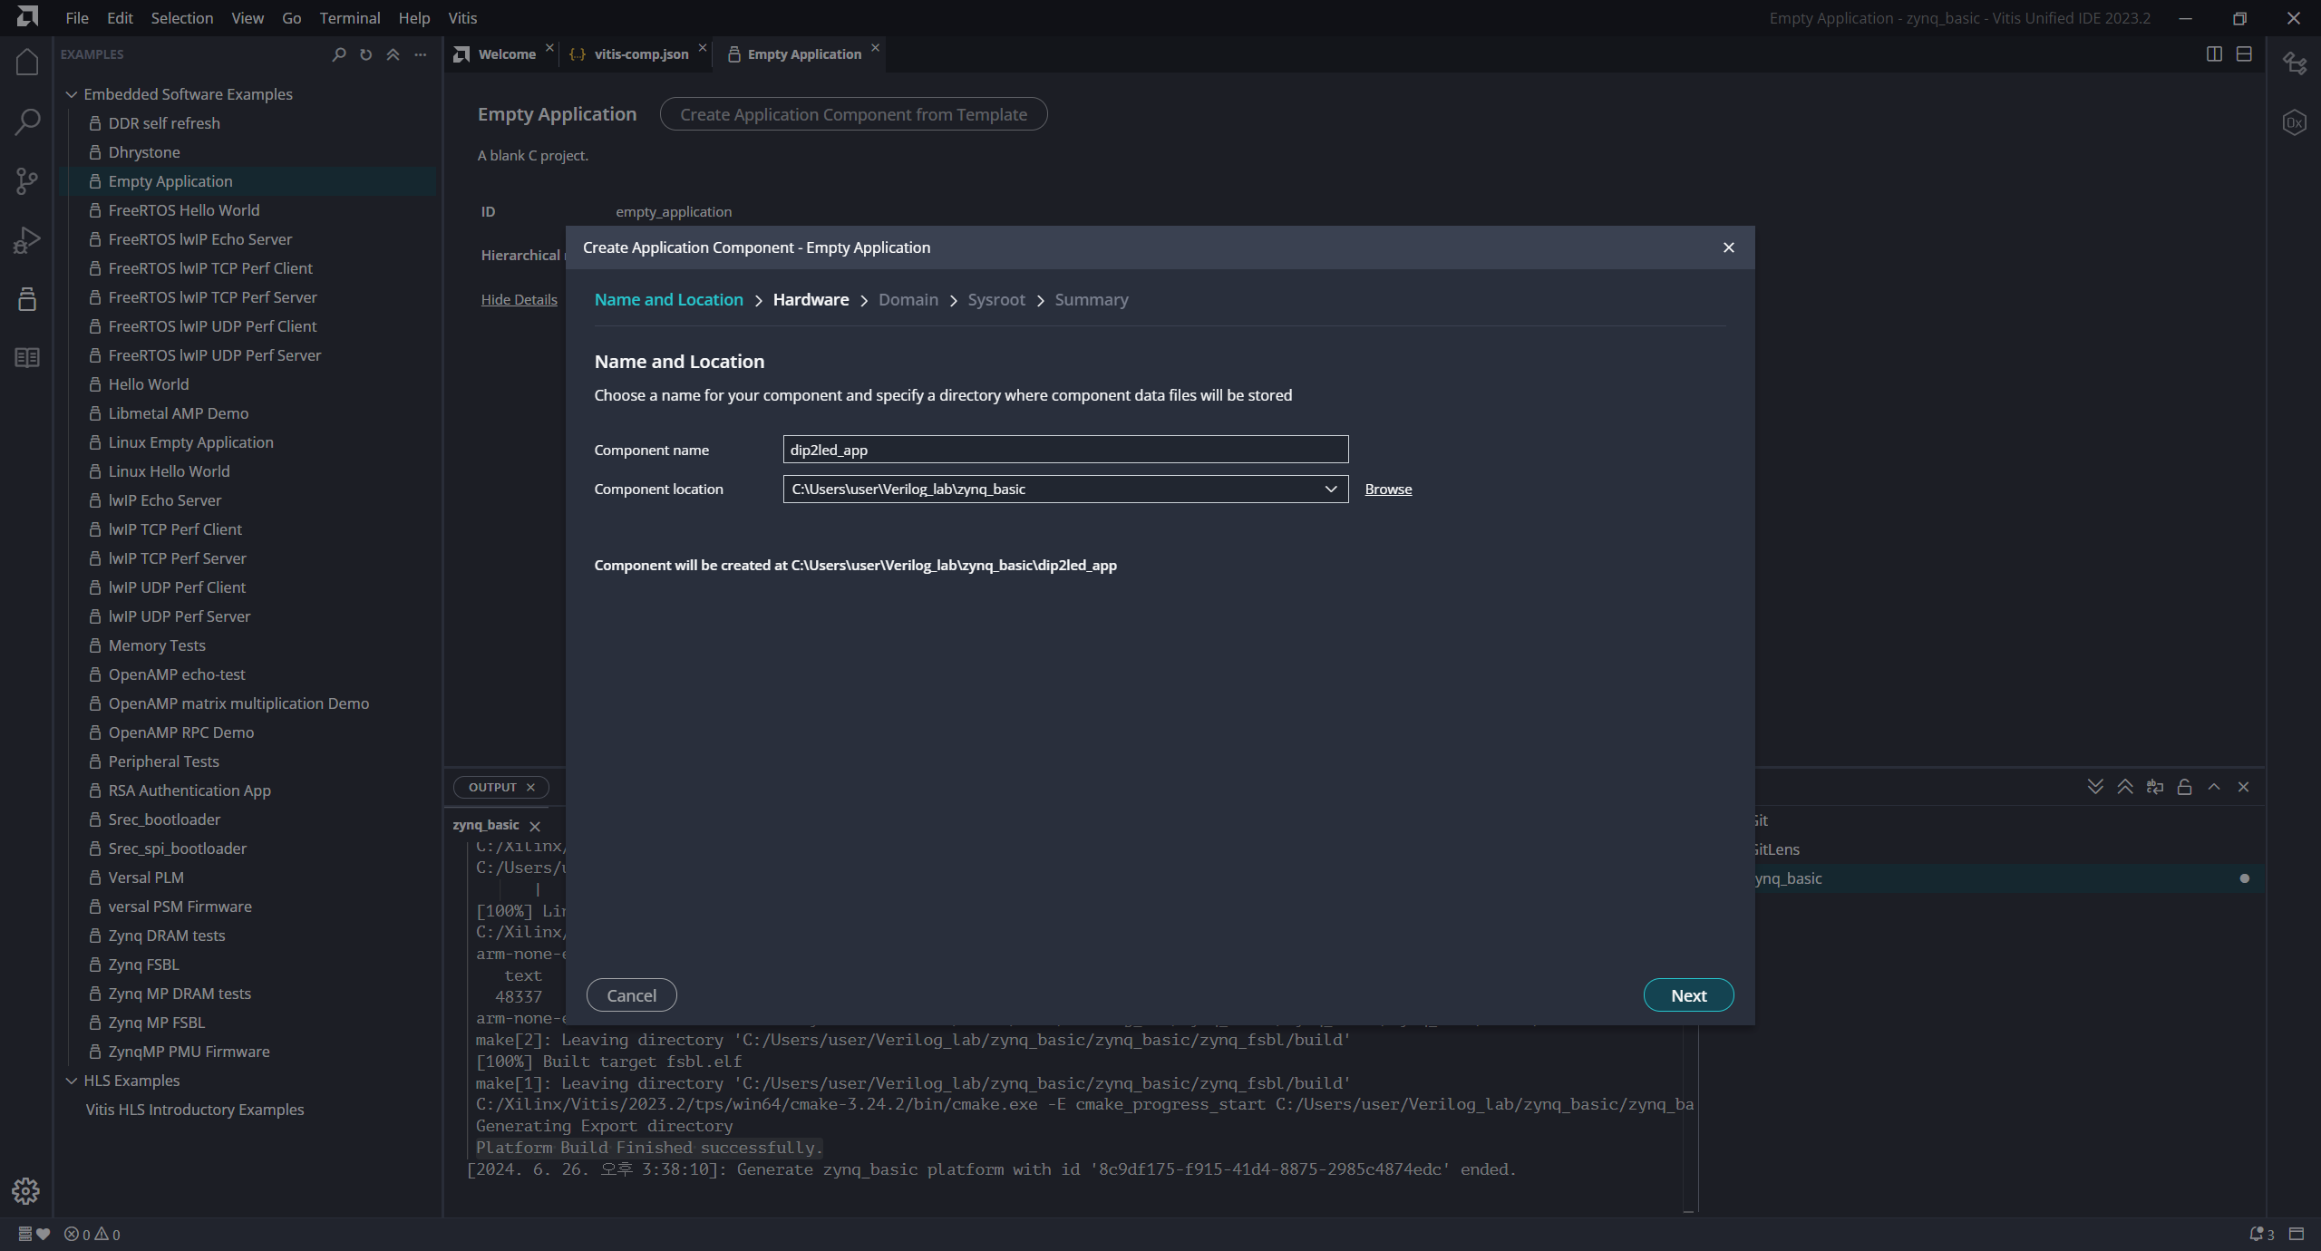Click the refresh icon in Examples panel
2321x1251 pixels.
click(x=365, y=54)
